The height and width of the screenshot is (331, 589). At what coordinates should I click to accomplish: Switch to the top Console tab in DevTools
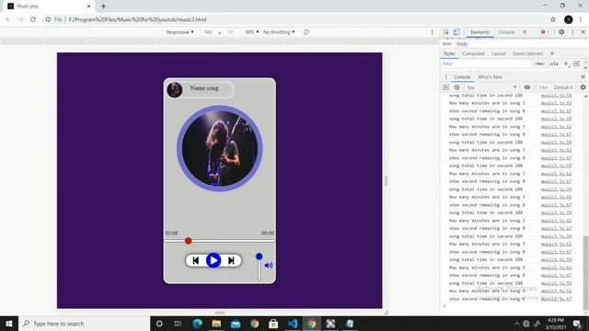[x=506, y=32]
